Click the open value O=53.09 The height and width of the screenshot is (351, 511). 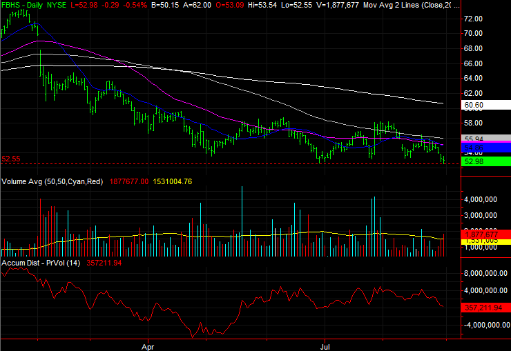click(229, 5)
